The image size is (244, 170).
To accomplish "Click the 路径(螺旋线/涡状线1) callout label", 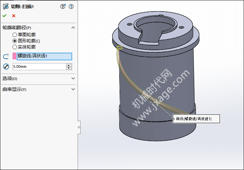I will coord(196,119).
